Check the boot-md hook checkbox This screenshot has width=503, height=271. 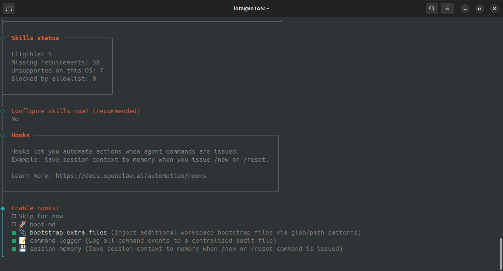point(14,224)
